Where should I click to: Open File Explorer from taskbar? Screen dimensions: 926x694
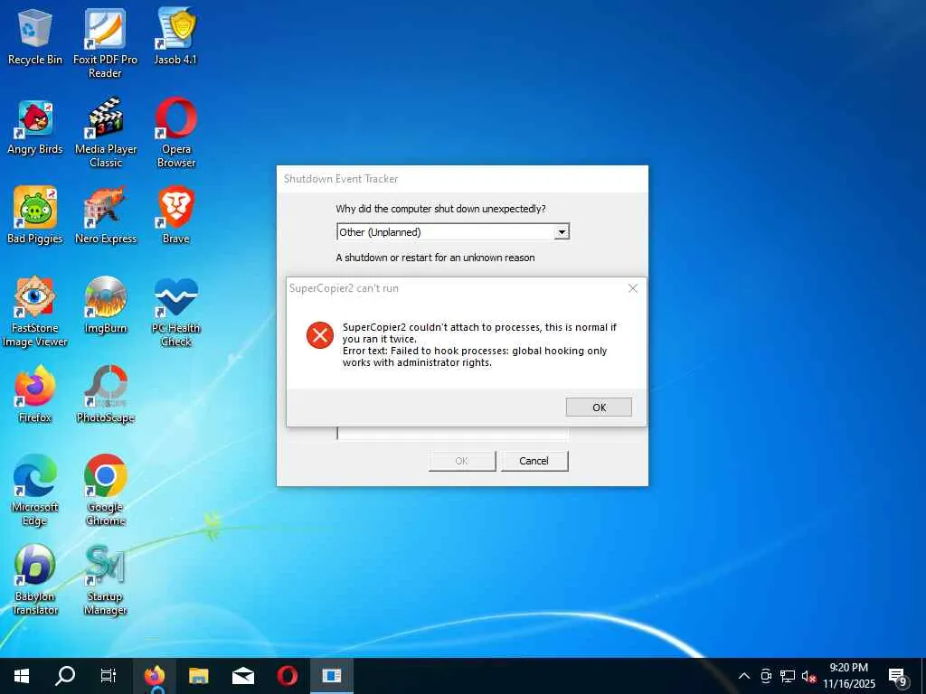pos(199,676)
